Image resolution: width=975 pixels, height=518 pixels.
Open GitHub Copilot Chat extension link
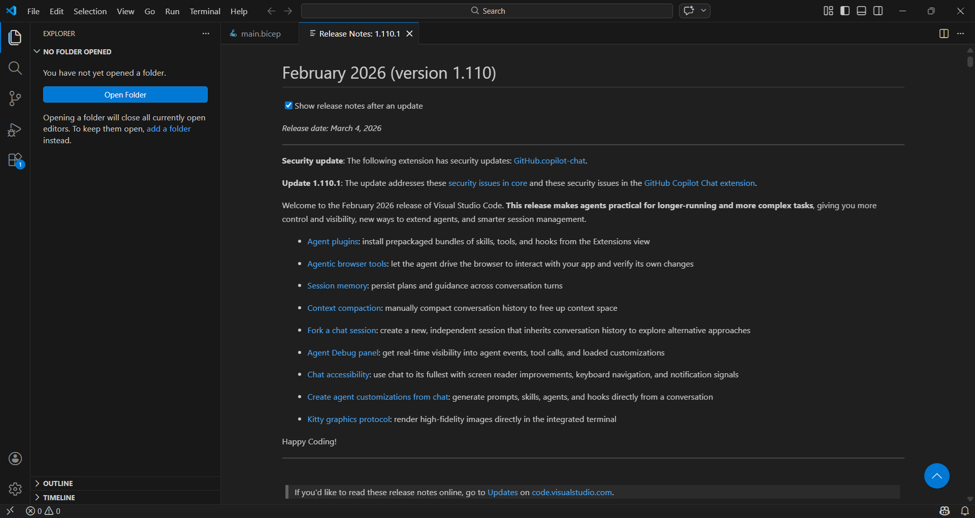pyautogui.click(x=699, y=183)
